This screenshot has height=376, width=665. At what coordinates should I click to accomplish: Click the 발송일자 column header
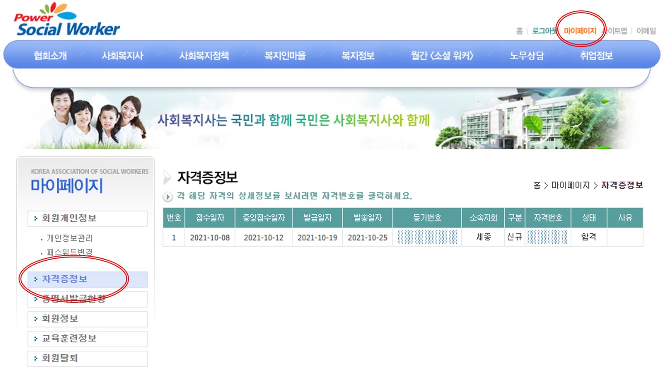coord(368,218)
